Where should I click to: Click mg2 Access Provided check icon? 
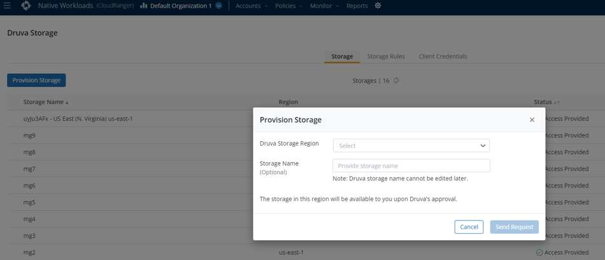tap(539, 252)
